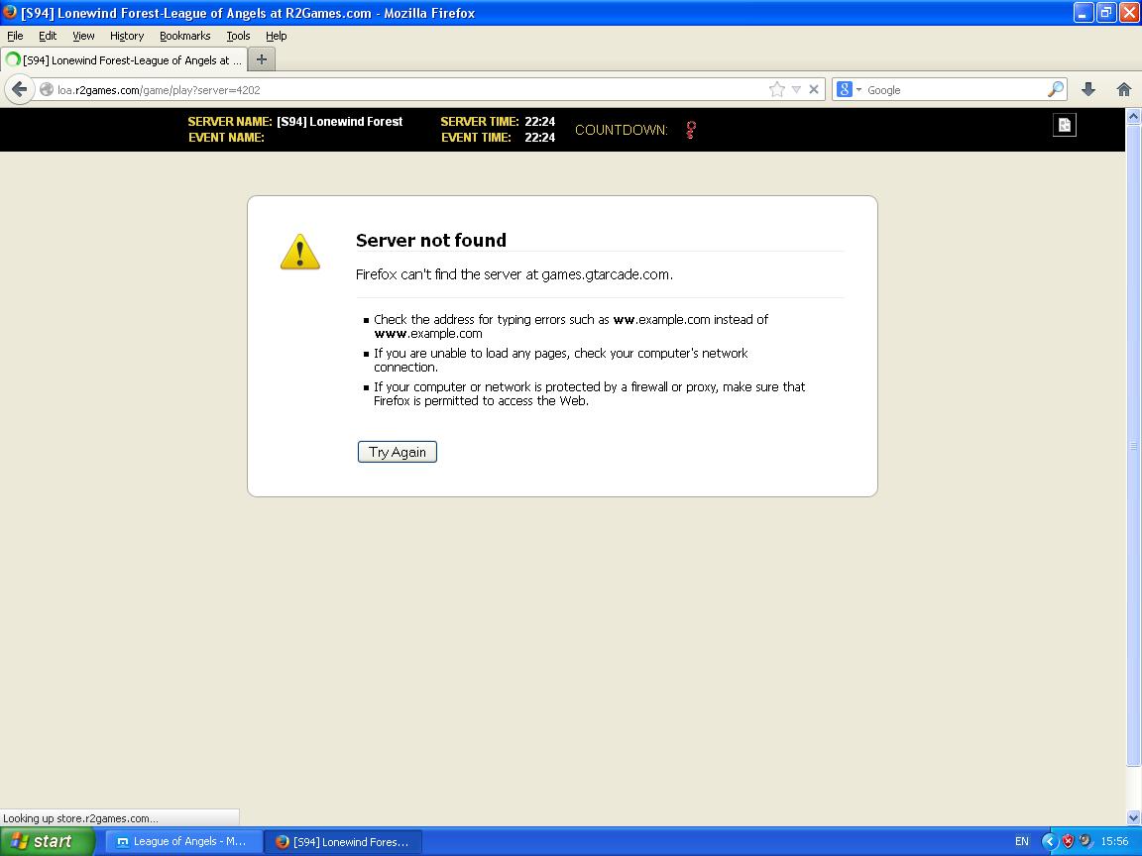This screenshot has height=856, width=1142.
Task: Bookmark this page with the star icon
Action: click(777, 89)
